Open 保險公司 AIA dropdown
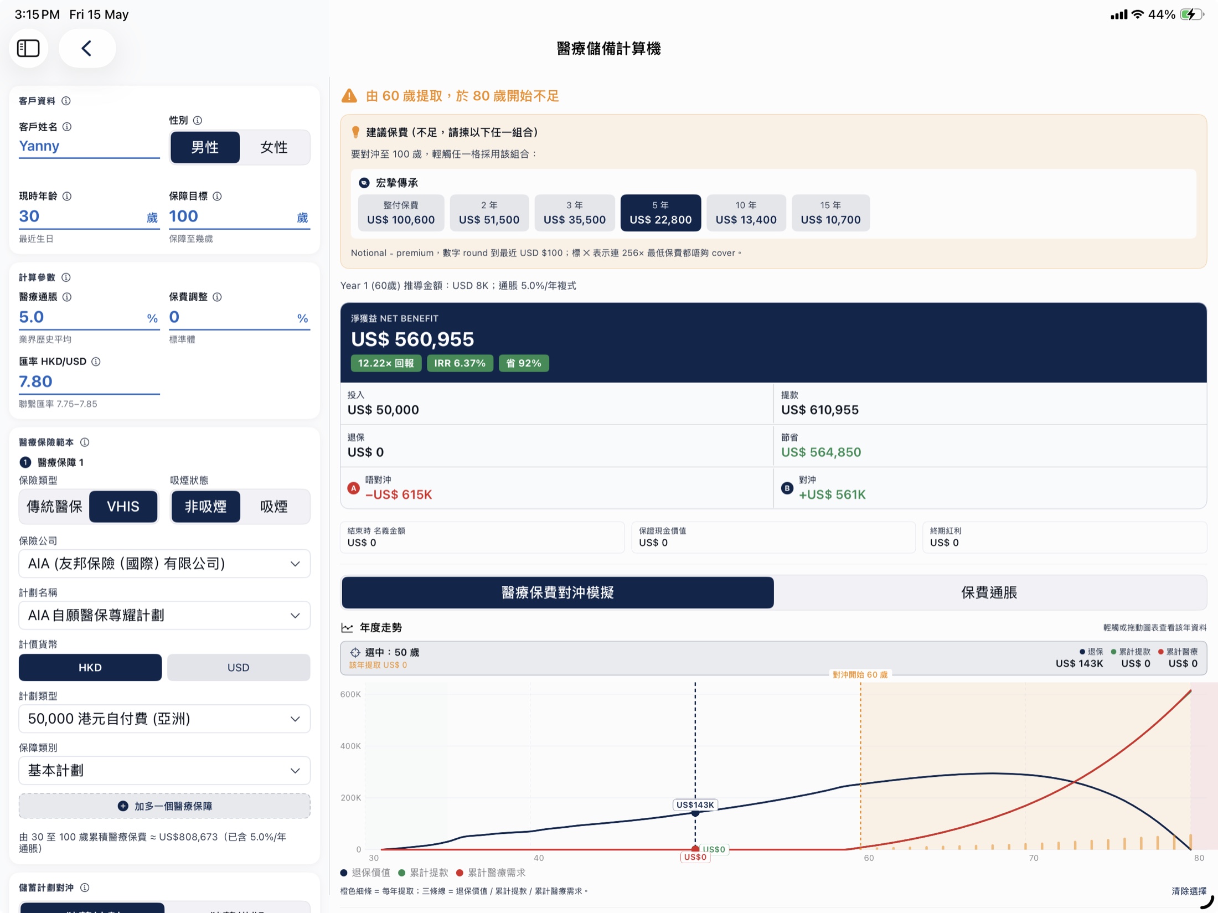Viewport: 1218px width, 913px height. coord(164,564)
